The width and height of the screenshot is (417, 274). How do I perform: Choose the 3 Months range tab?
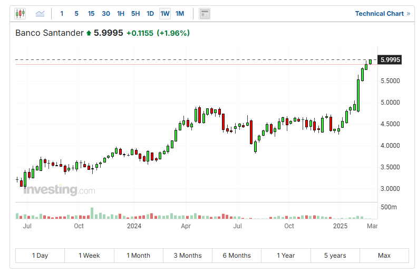(188, 256)
